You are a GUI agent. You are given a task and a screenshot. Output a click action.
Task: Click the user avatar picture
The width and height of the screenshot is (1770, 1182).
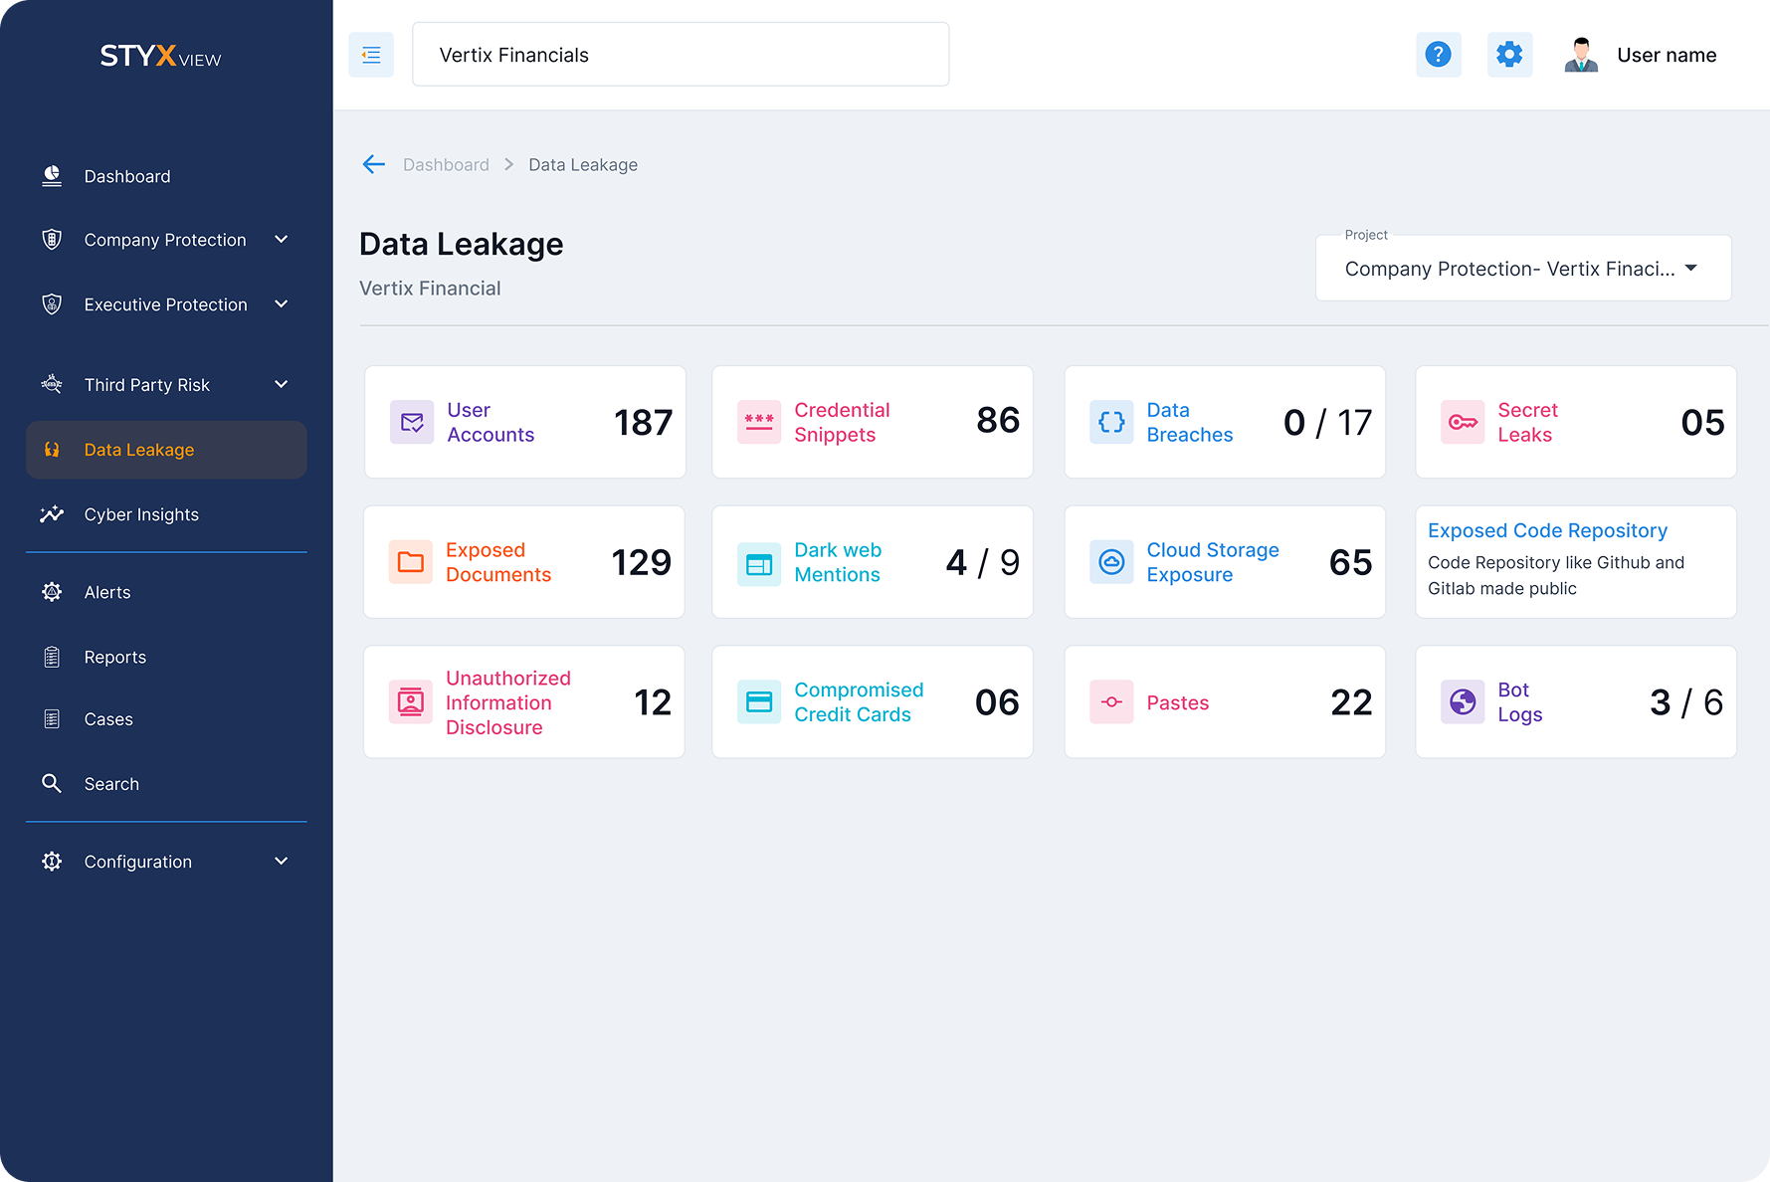(1581, 55)
